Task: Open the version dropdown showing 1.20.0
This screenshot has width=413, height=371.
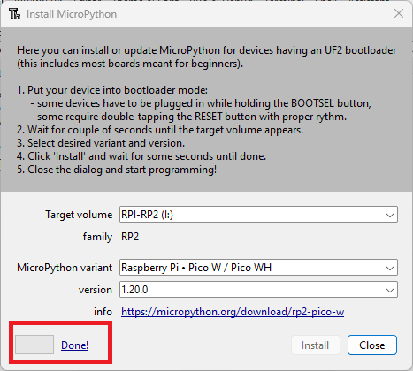Action: [x=258, y=290]
